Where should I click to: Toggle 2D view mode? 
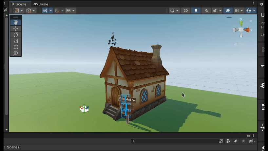point(186,11)
